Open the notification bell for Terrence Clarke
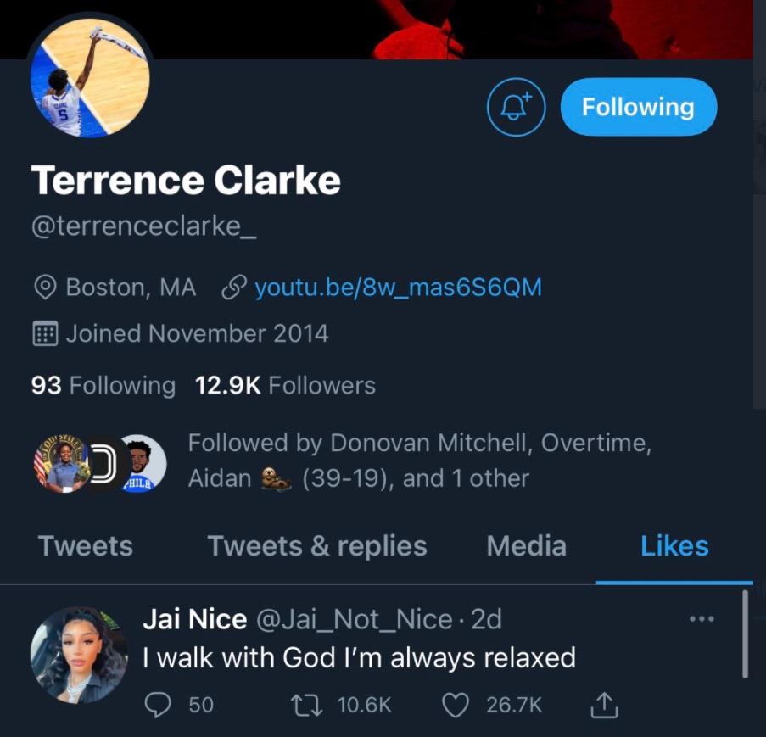This screenshot has height=737, width=766. pos(516,107)
